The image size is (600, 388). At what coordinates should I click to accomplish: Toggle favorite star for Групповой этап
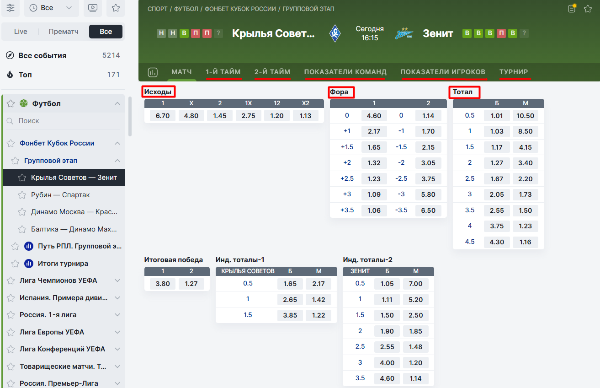(x=15, y=161)
